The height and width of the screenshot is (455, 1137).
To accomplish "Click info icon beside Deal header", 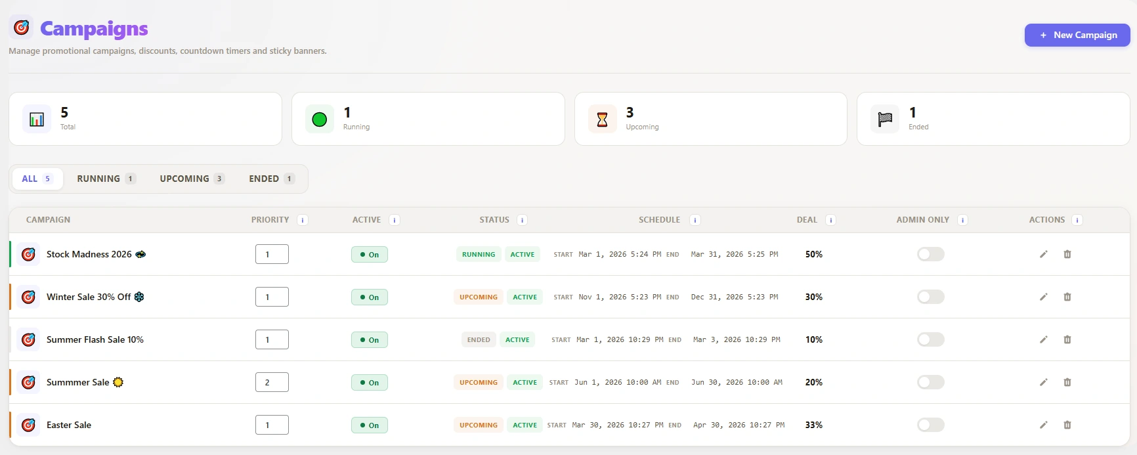I will pos(830,220).
